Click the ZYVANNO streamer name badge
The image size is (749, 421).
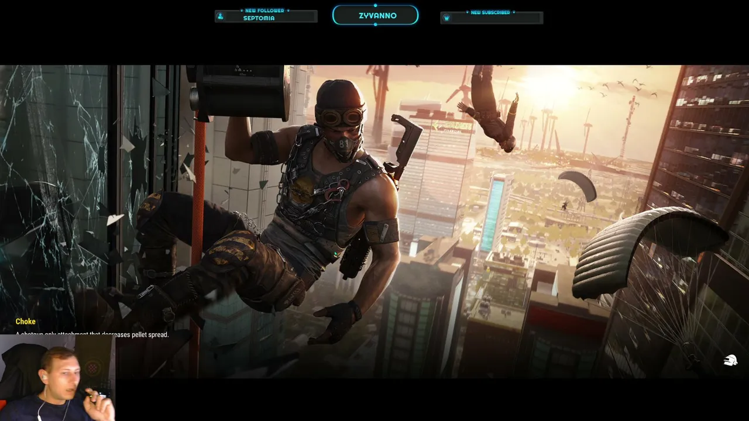375,15
